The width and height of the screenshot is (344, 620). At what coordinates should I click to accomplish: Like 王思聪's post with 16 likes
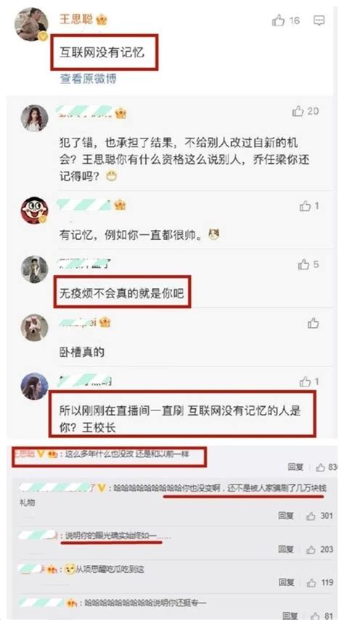click(x=278, y=20)
